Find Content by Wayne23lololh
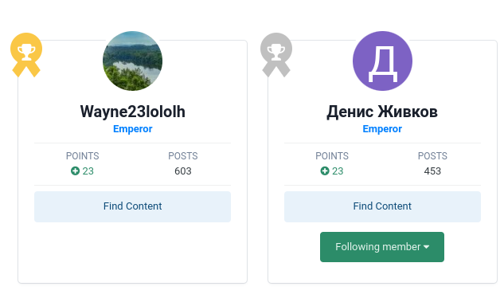The height and width of the screenshot is (306, 504). [132, 206]
